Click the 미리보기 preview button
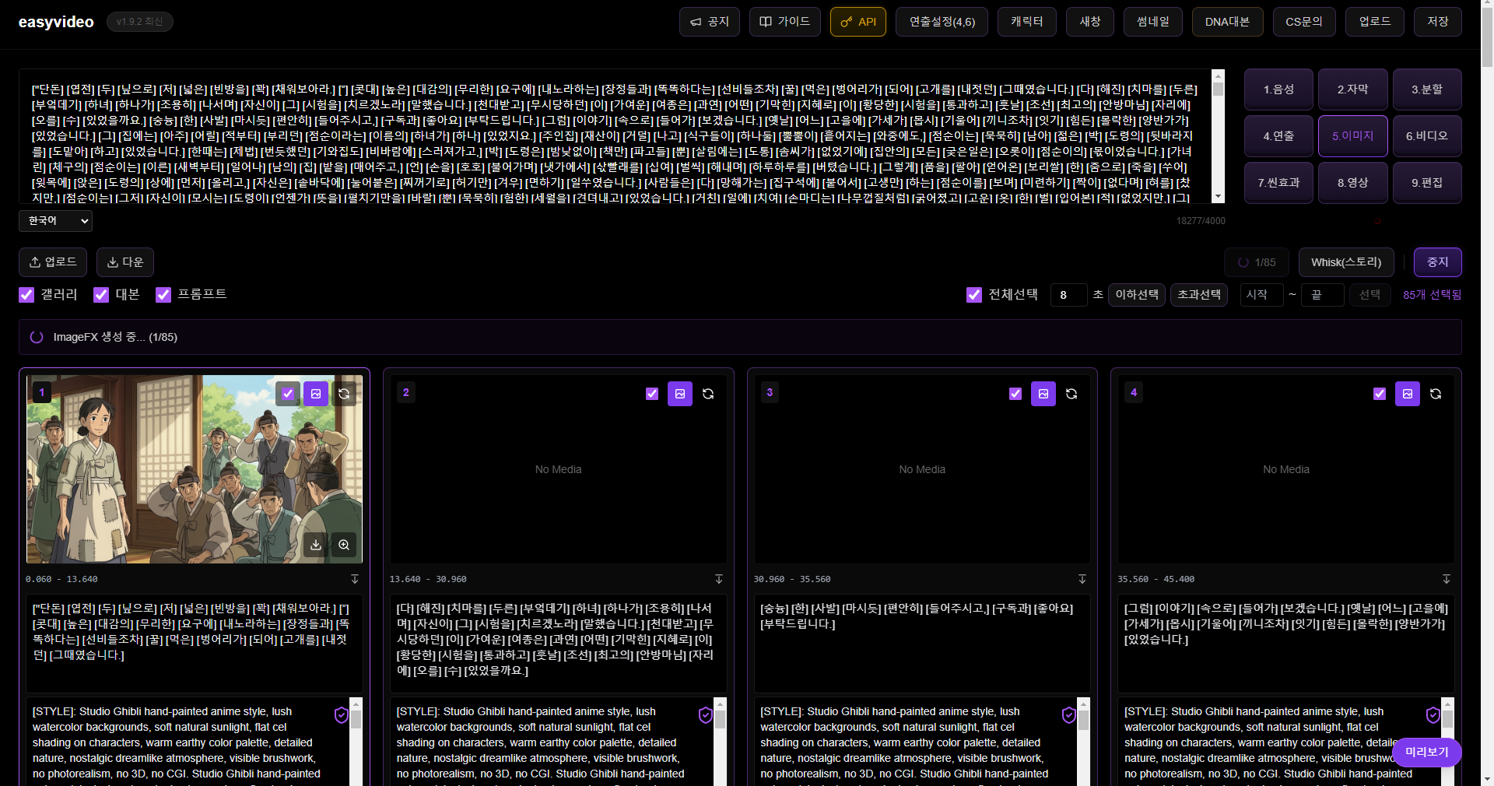 pyautogui.click(x=1426, y=753)
